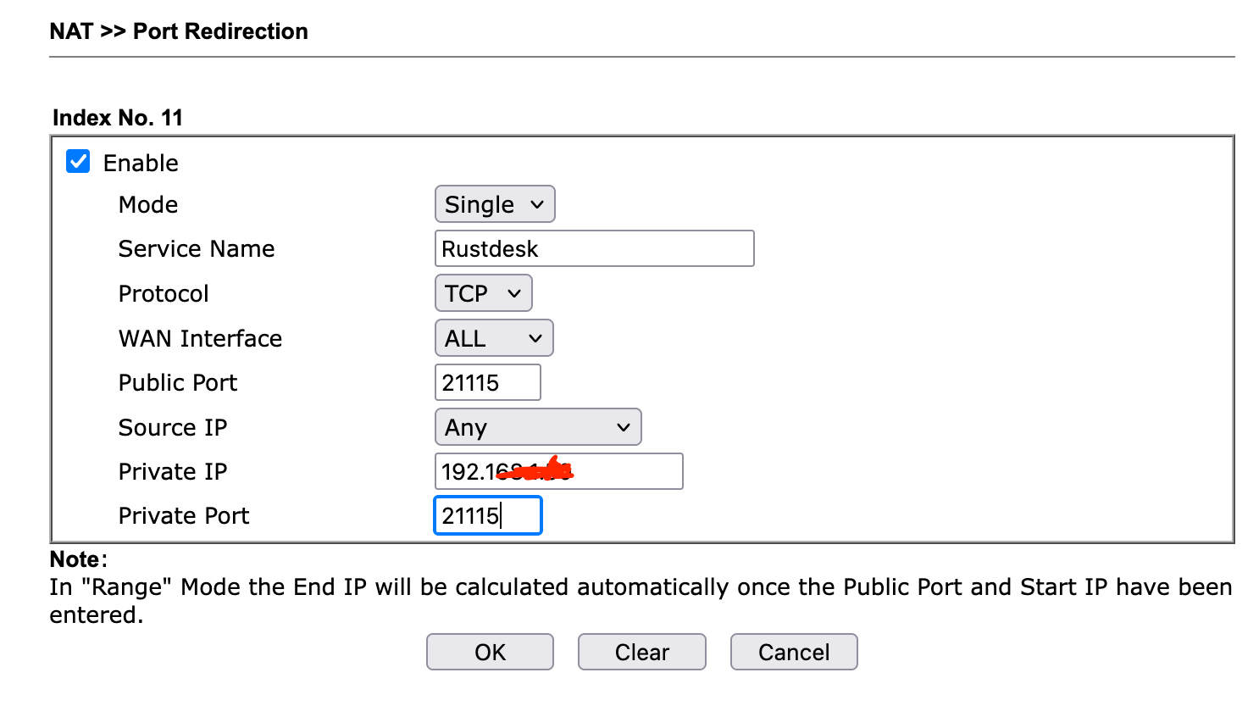The height and width of the screenshot is (717, 1259).
Task: Open the Source IP dropdown showing Any
Action: pyautogui.click(x=537, y=427)
